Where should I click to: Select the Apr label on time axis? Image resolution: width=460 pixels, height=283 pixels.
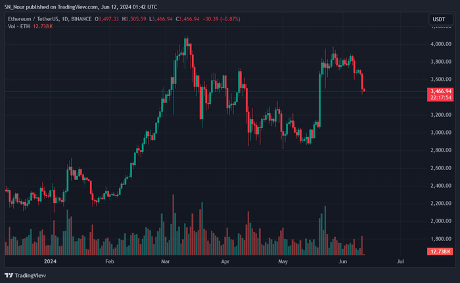[x=225, y=261]
